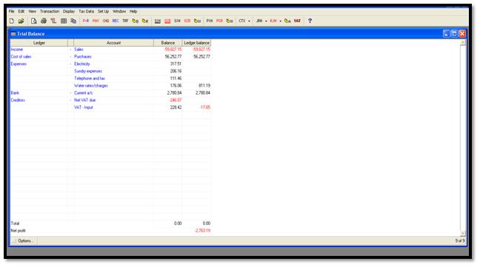Click the New file icon
480x267 pixels.
pyautogui.click(x=12, y=21)
